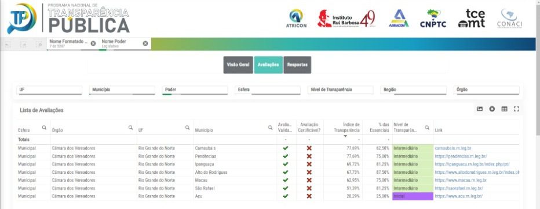
Task: Click the UF column search magnifier
Action: (x=188, y=128)
